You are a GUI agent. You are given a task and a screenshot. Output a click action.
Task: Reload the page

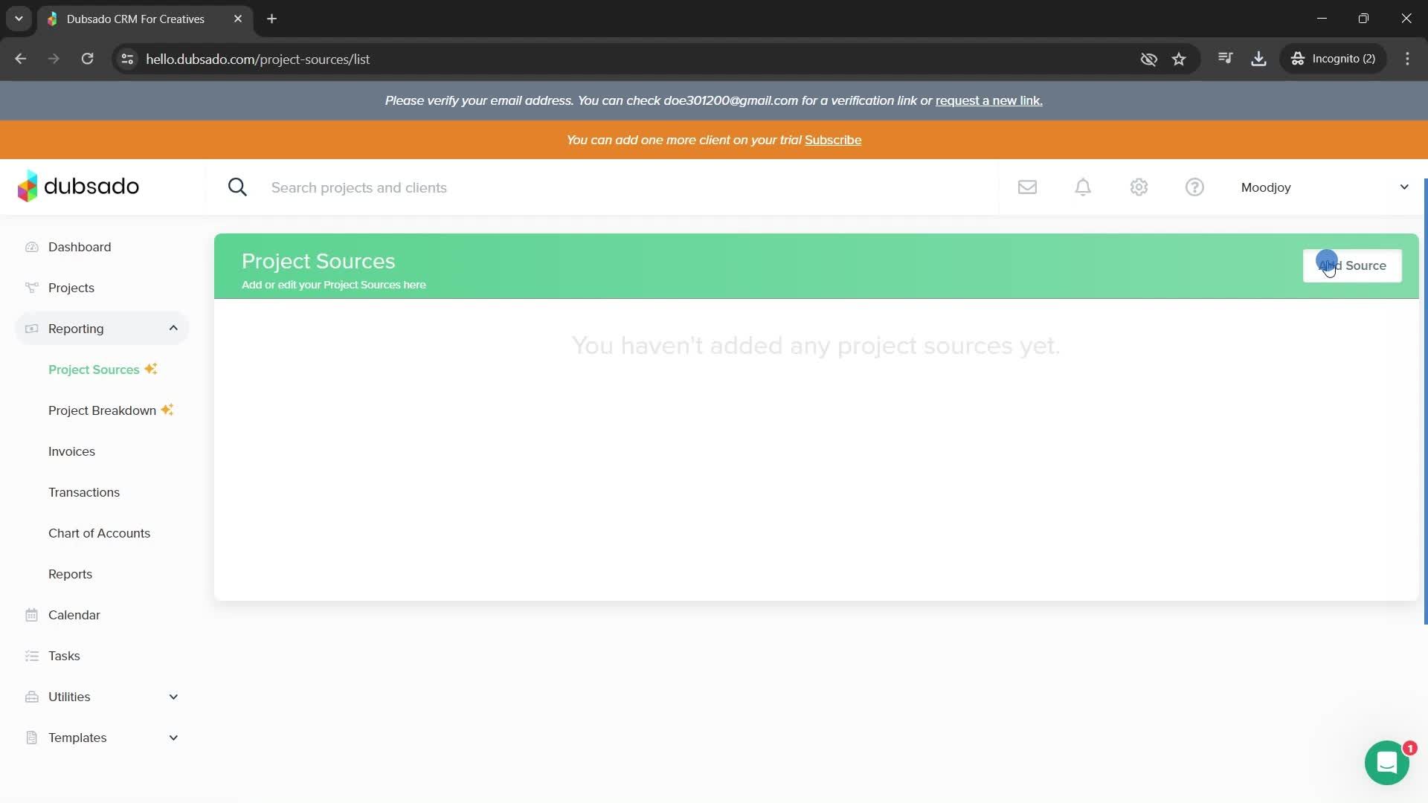87,59
